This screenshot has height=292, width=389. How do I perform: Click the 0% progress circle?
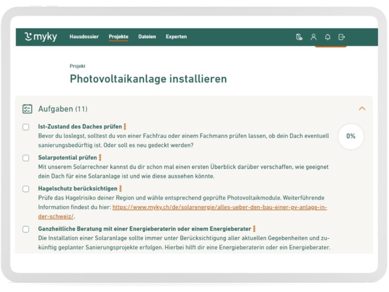351,137
